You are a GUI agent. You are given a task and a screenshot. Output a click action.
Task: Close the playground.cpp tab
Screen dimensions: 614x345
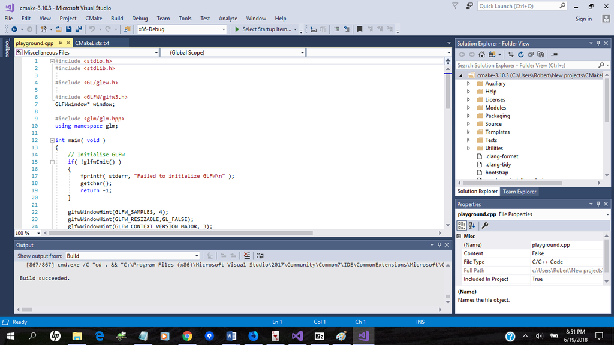[x=68, y=43]
